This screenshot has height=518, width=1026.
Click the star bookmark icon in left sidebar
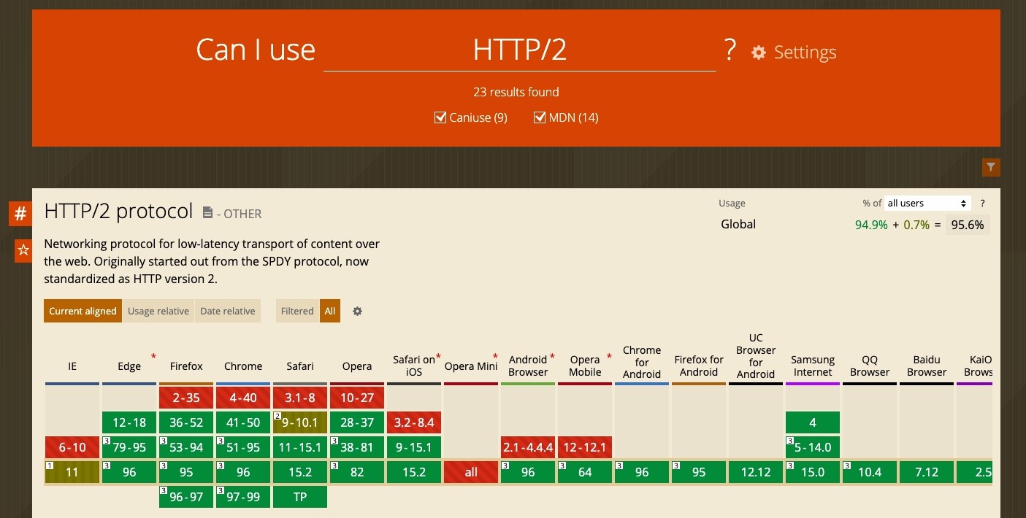(22, 251)
